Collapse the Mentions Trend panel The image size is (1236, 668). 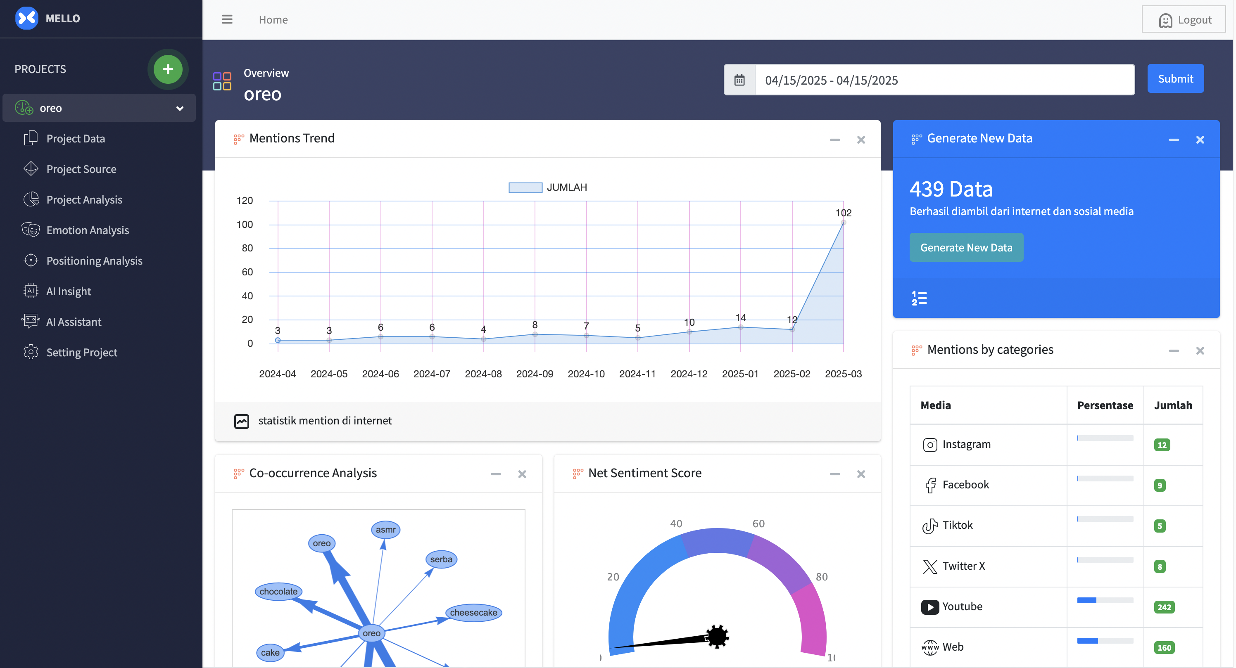834,140
